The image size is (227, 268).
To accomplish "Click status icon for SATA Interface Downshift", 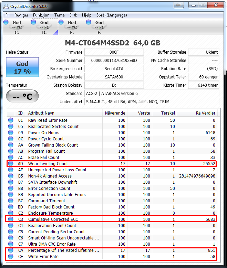I will (x=11, y=182).
